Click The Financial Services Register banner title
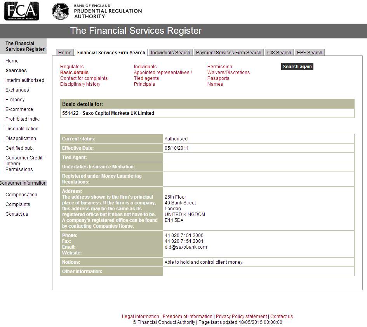This screenshot has height=327, width=367. pos(136,31)
